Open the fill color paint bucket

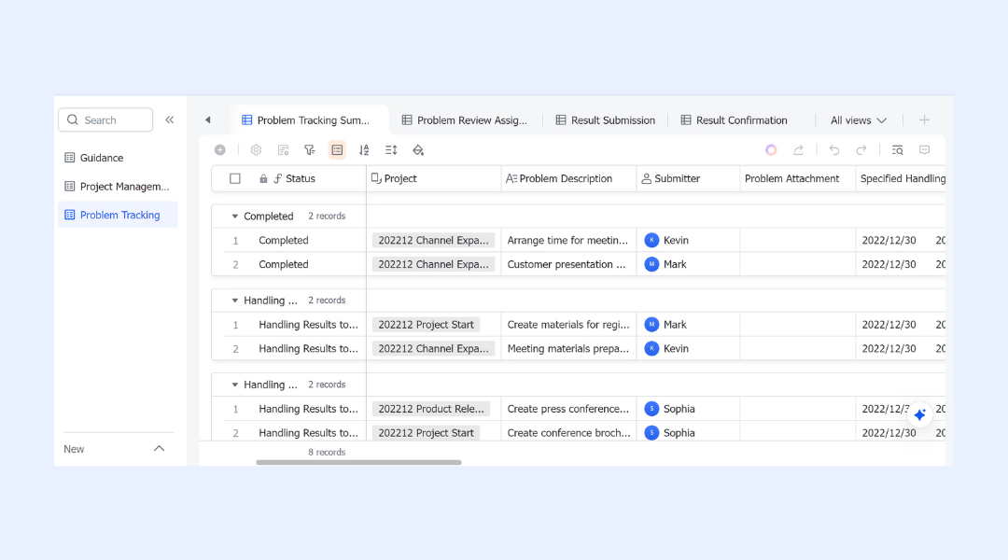pyautogui.click(x=418, y=150)
